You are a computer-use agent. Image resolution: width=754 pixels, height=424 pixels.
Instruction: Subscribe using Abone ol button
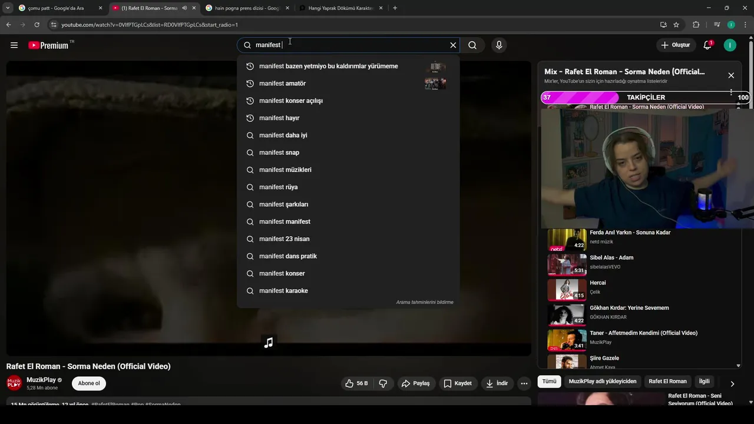tap(89, 383)
